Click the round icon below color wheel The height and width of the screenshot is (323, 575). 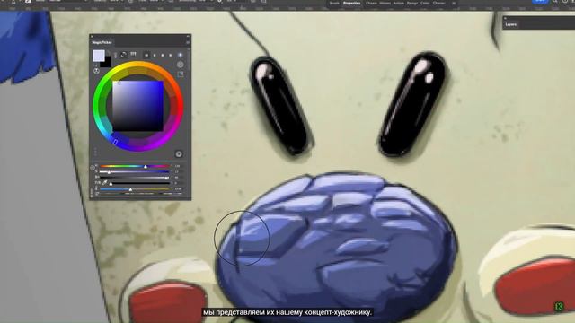coord(179,154)
